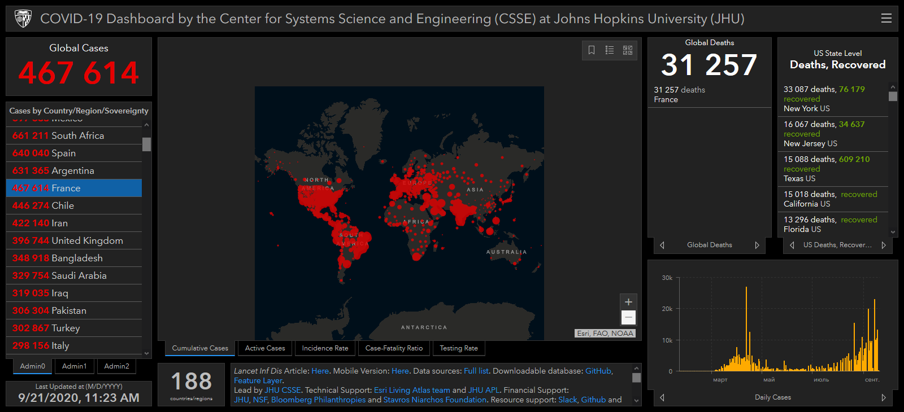Open the Esri Living Atlas team link

412,390
